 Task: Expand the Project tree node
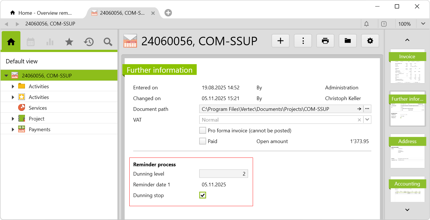click(13, 119)
